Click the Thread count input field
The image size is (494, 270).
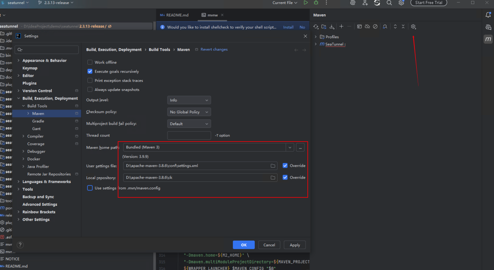click(189, 135)
